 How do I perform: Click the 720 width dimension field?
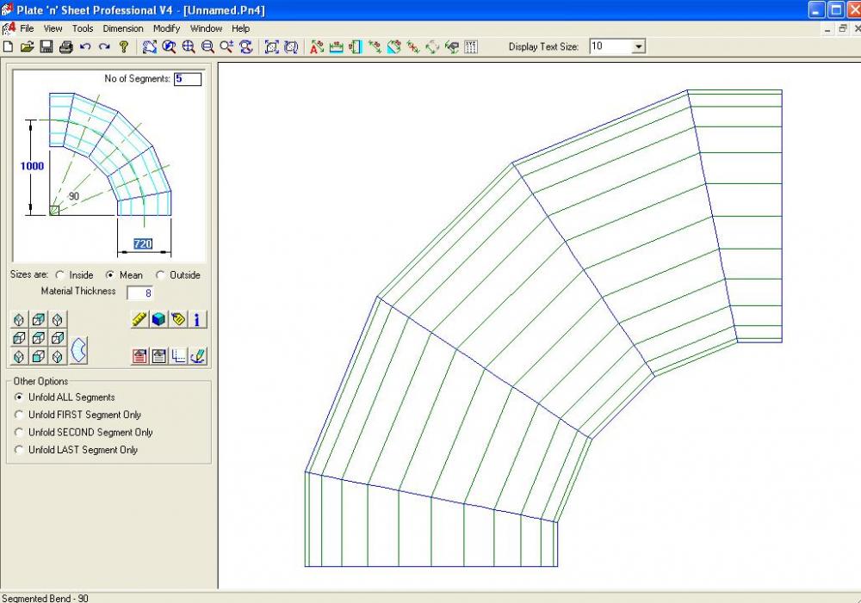pos(143,244)
